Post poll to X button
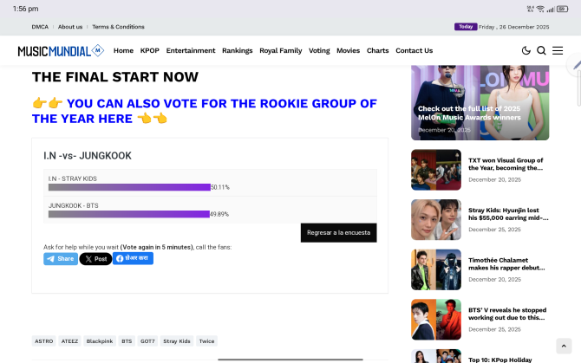The width and height of the screenshot is (581, 363). pos(95,258)
